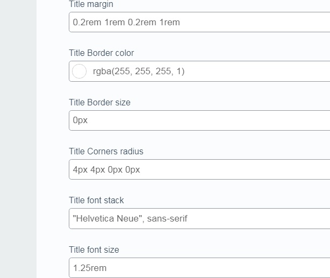330x278 pixels.
Task: Click the rgba(255, 255, 255, 1) color value
Action: [x=139, y=71]
